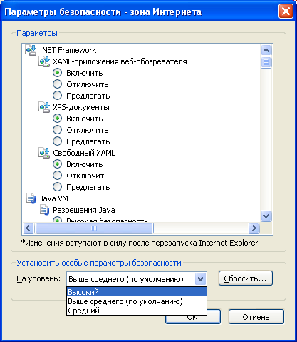297x342 pixels.
Task: Select Включить radio under XPS-документы
Action: click(x=57, y=119)
